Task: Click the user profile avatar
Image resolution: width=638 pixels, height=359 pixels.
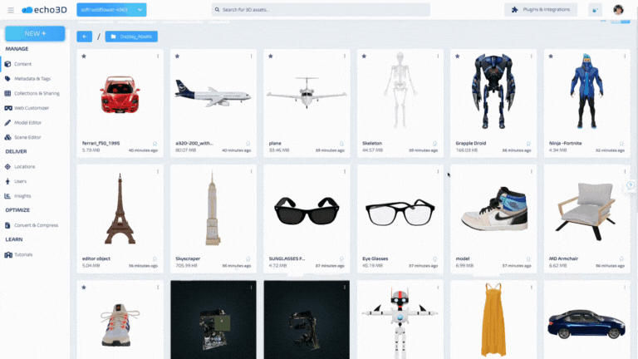Action: coord(618,10)
